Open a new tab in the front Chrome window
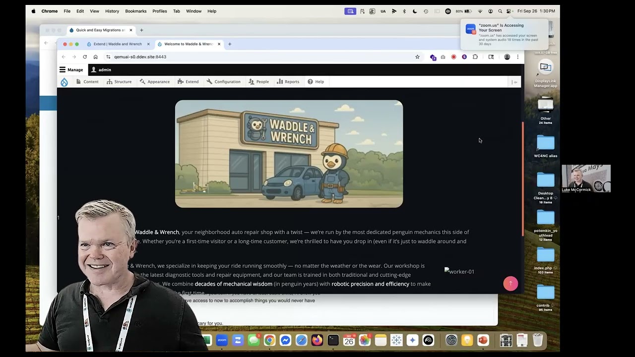Viewport: 635px width, 357px height. [230, 44]
